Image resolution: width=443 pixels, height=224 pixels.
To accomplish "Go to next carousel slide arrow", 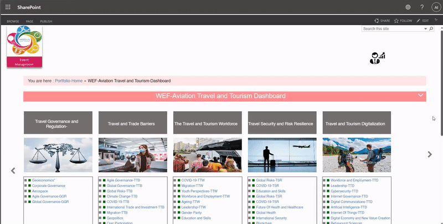I will [x=430, y=154].
